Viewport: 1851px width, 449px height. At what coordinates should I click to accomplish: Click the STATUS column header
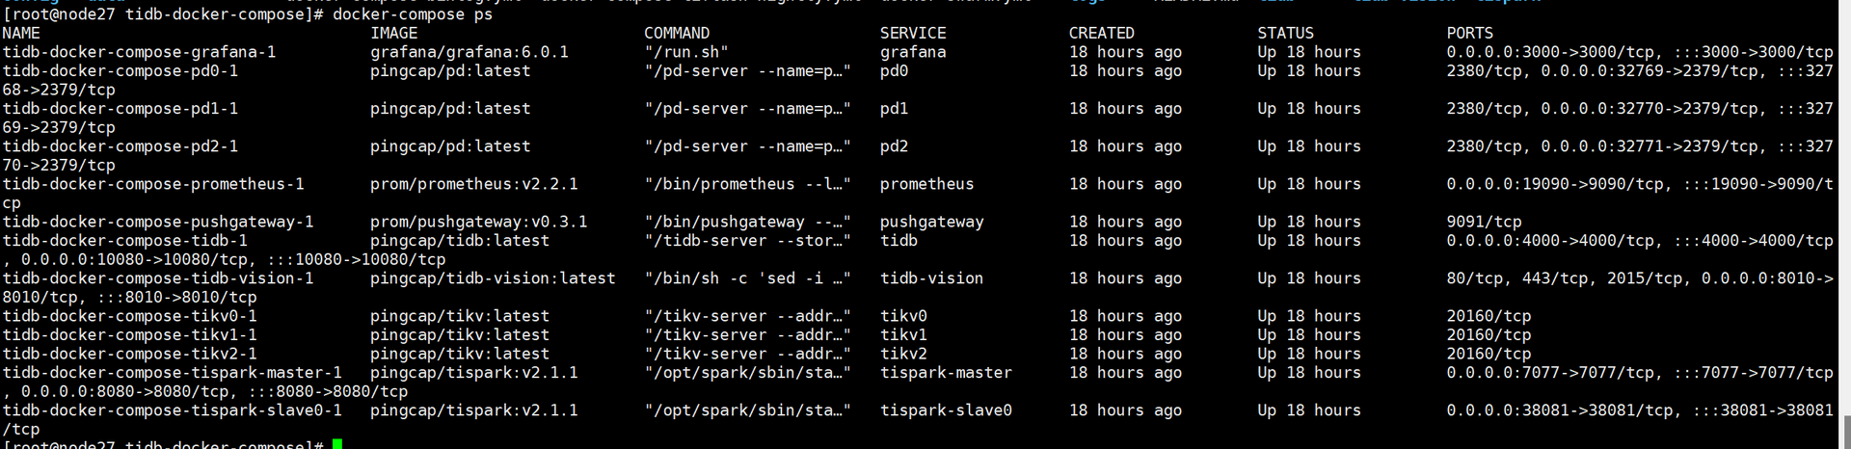(x=1286, y=33)
